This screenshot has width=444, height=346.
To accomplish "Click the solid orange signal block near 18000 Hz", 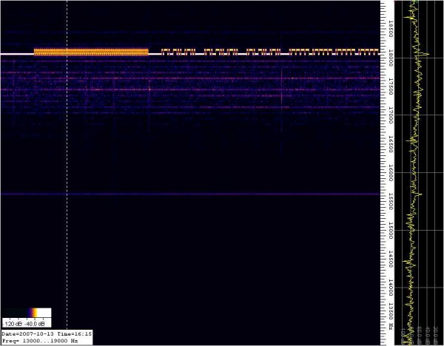I will click(90, 52).
